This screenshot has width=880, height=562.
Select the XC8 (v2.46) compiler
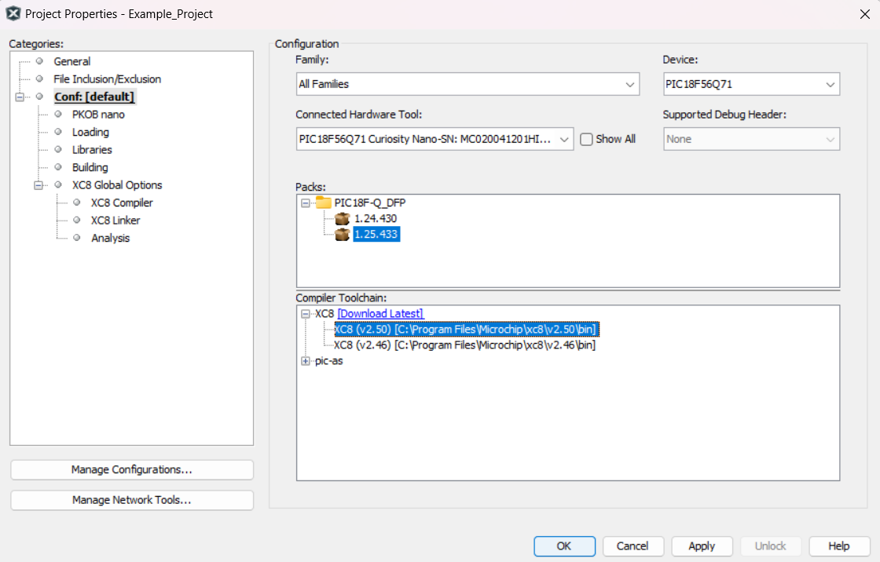464,345
